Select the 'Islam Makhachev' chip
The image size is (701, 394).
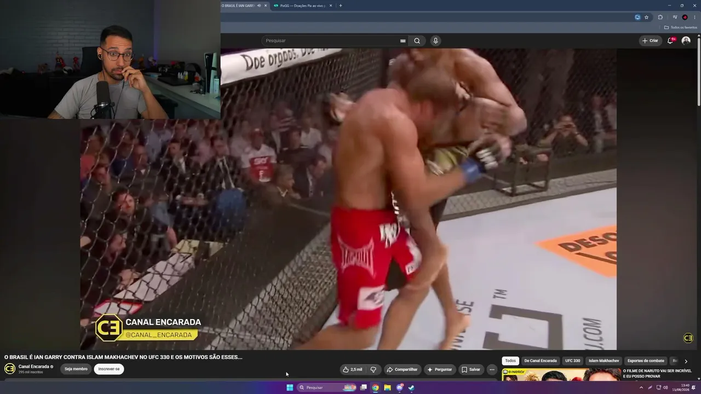pos(604,361)
